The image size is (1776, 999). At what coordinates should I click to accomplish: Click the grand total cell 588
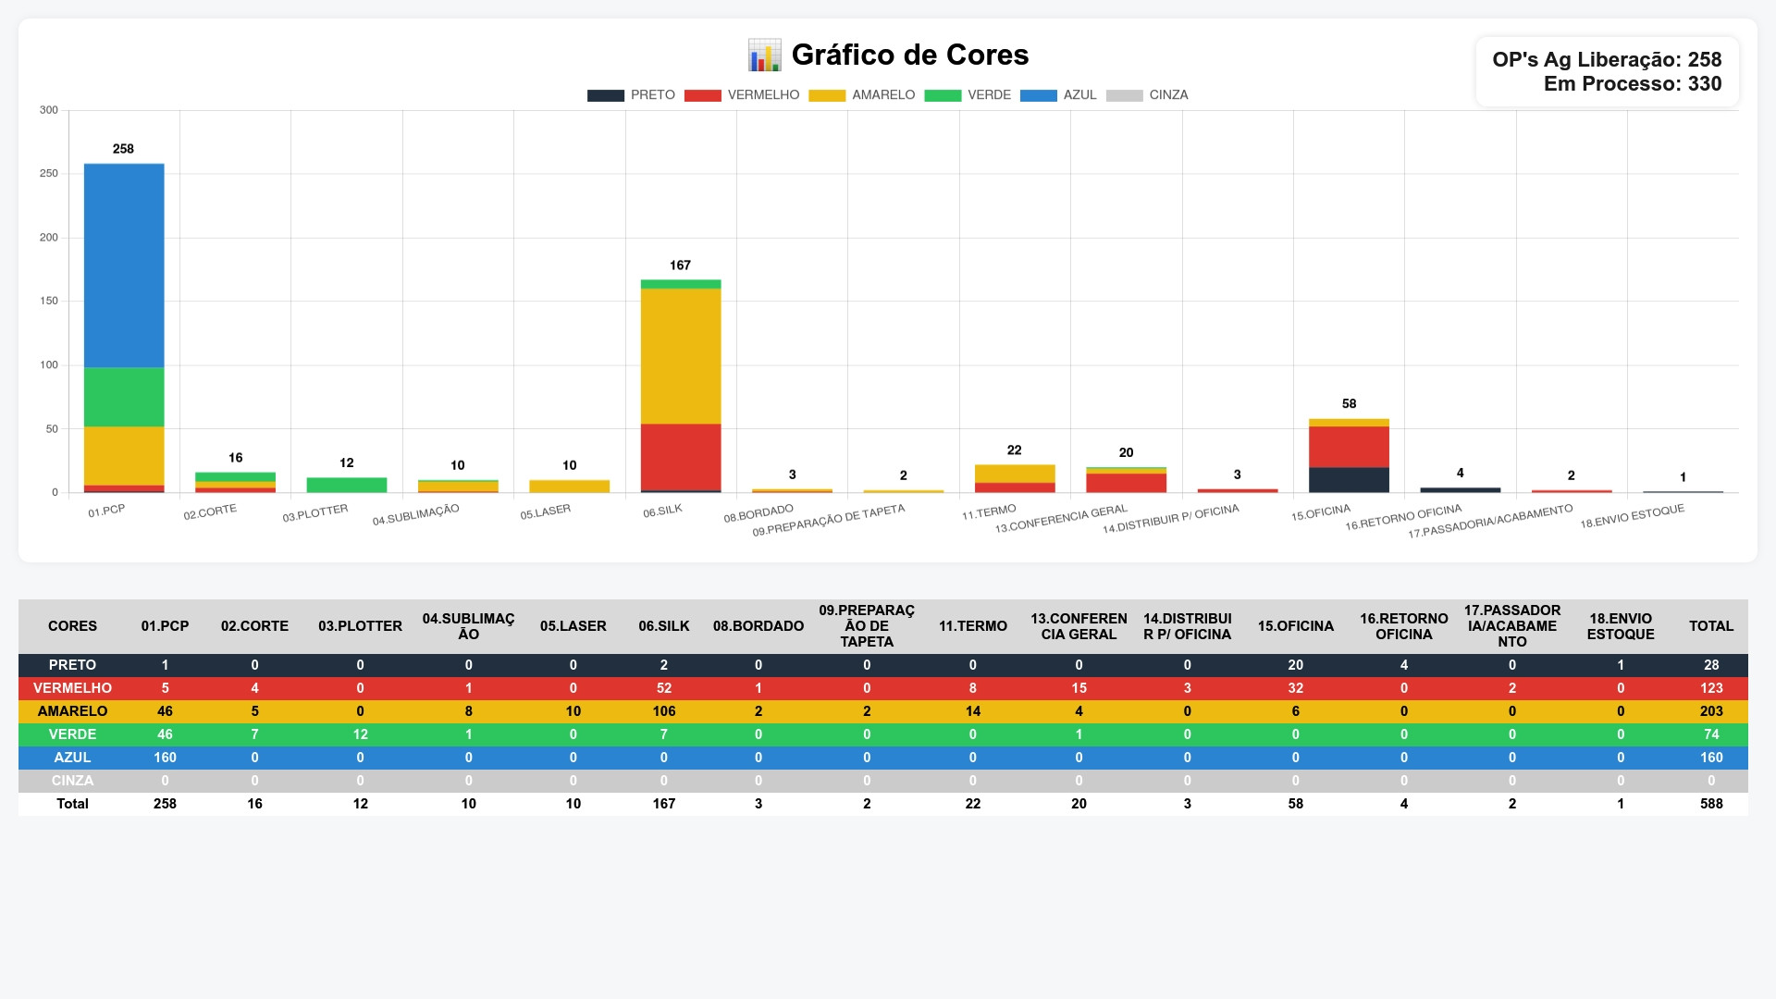(x=1711, y=804)
